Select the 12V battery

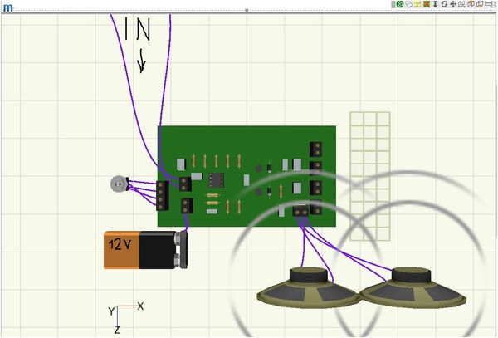pos(144,249)
